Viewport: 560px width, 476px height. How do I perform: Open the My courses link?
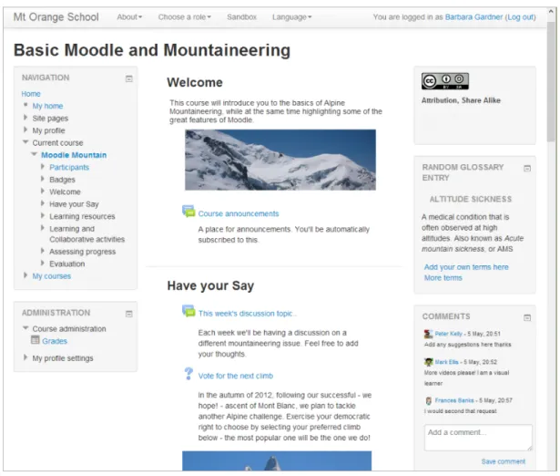click(51, 276)
